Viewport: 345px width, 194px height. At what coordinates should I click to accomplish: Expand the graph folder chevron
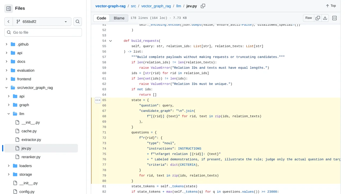coord(9,105)
